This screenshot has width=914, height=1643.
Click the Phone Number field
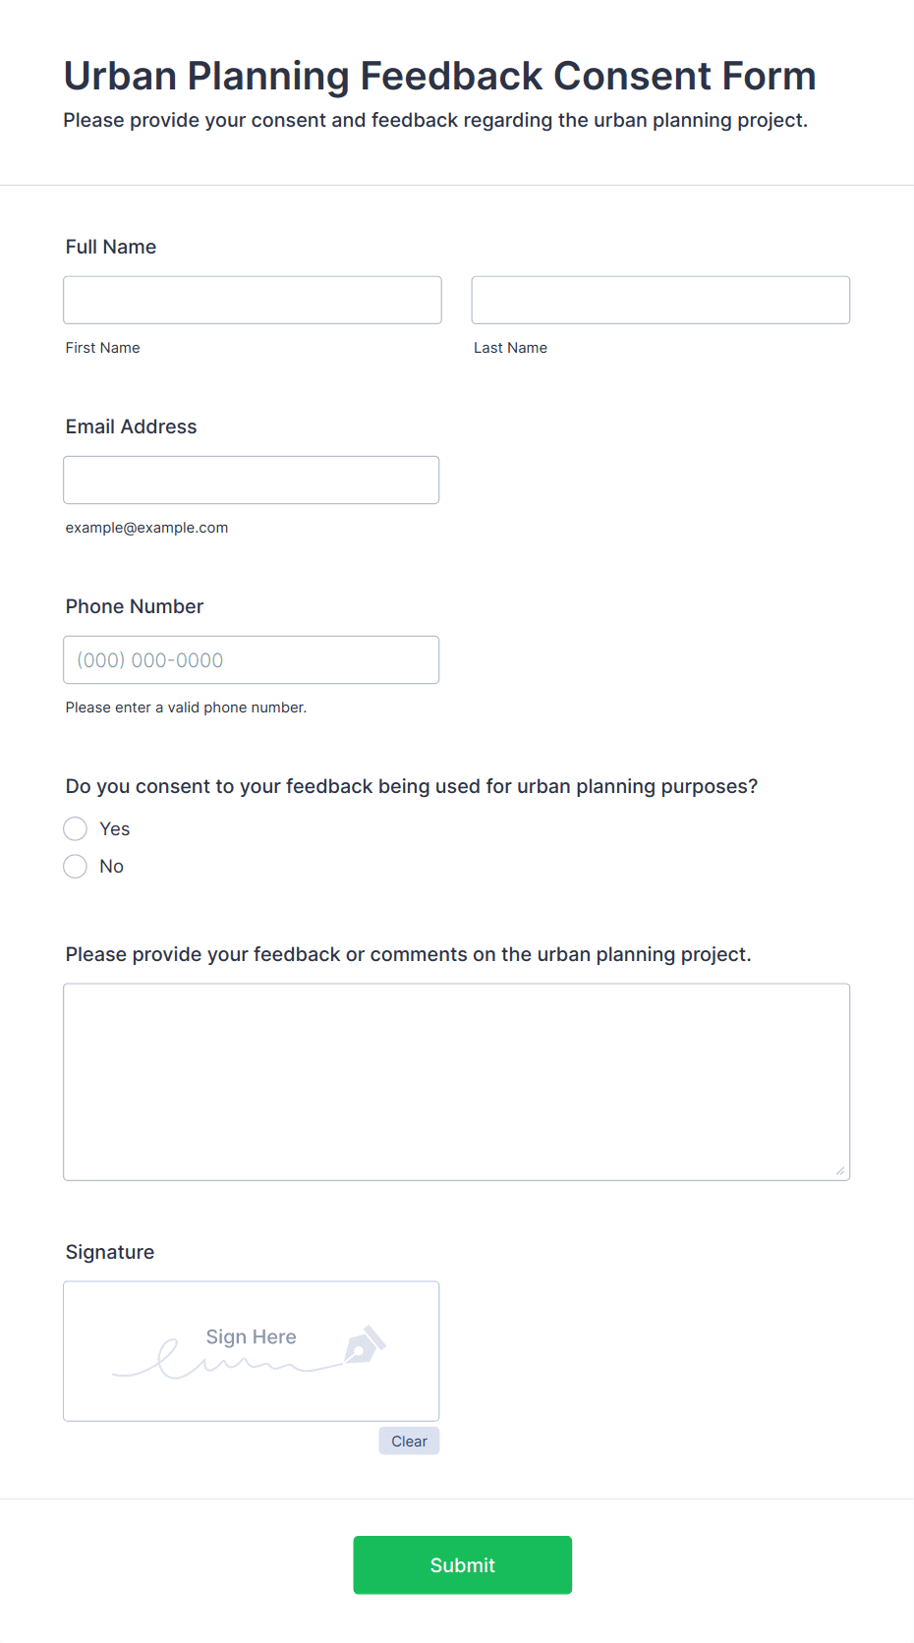pyautogui.click(x=252, y=659)
